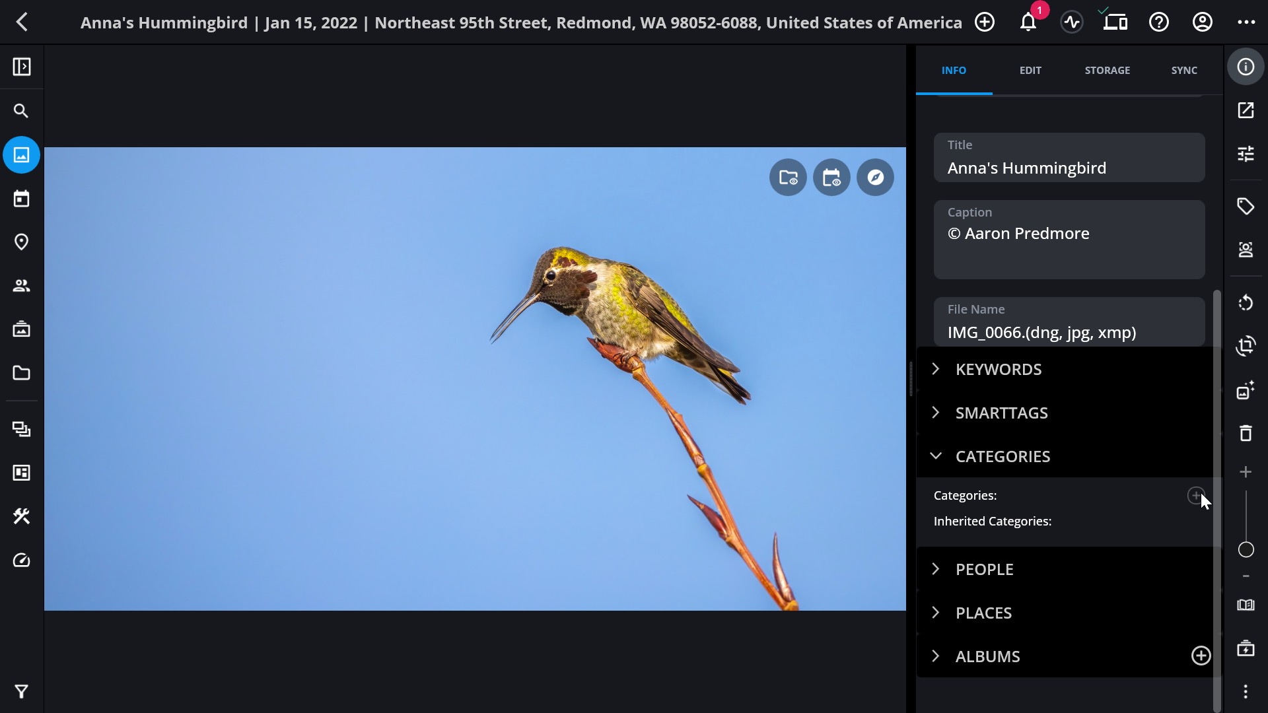Image resolution: width=1268 pixels, height=713 pixels.
Task: Switch to the INFO tab
Action: [954, 70]
